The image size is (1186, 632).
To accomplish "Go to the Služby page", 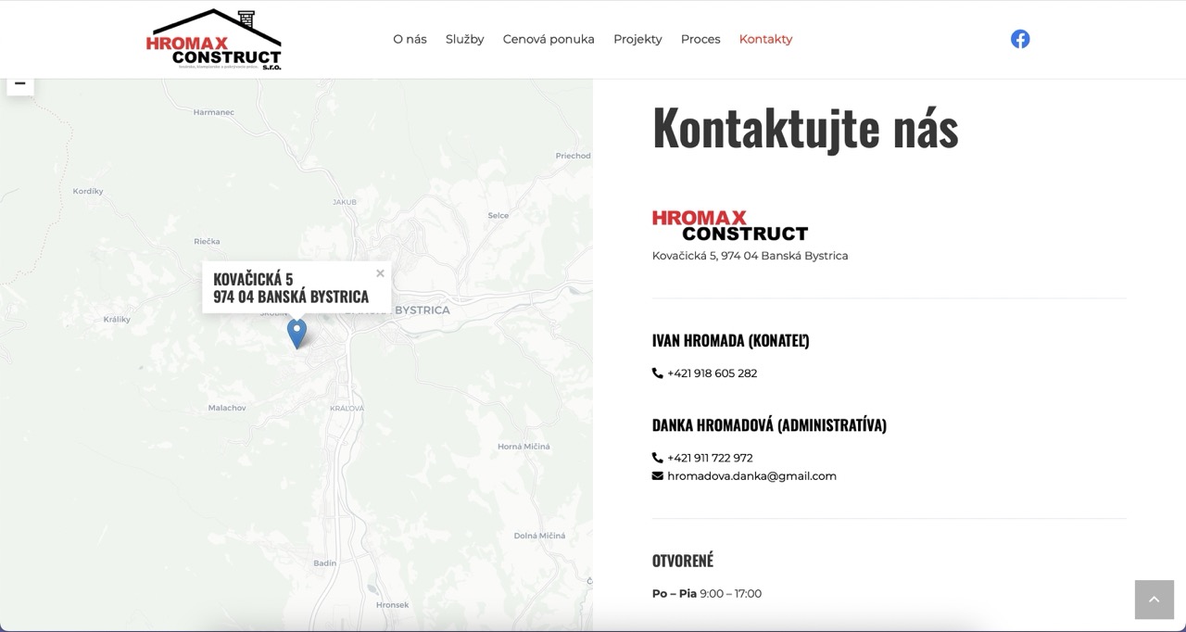I will [464, 39].
